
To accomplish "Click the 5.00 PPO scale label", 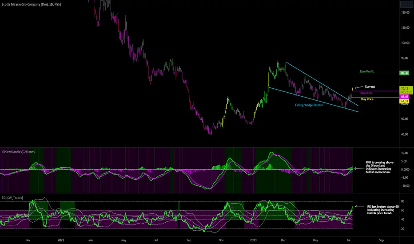I will [x=404, y=161].
